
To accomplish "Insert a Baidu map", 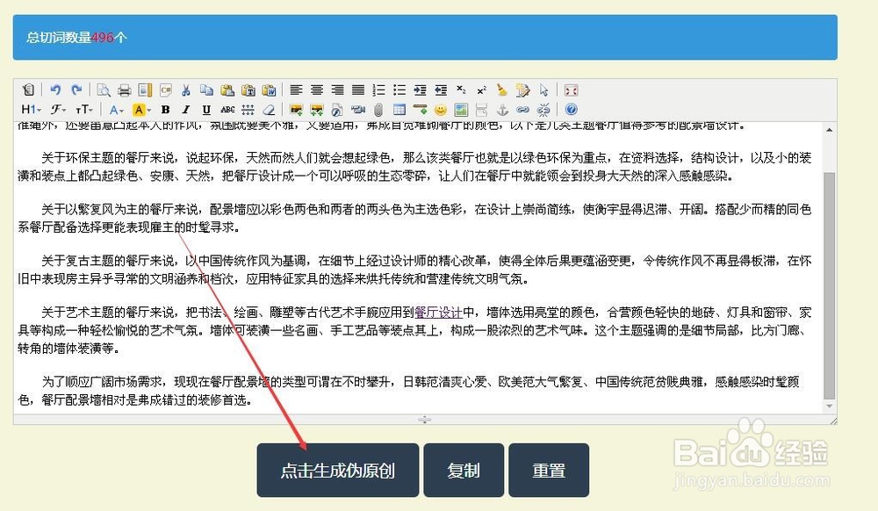I will [x=462, y=109].
